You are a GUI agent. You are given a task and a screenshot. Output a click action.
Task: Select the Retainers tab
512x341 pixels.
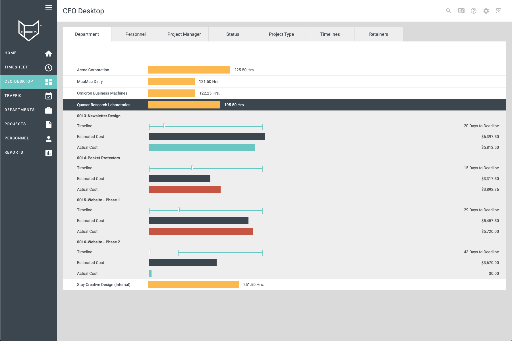tap(378, 34)
